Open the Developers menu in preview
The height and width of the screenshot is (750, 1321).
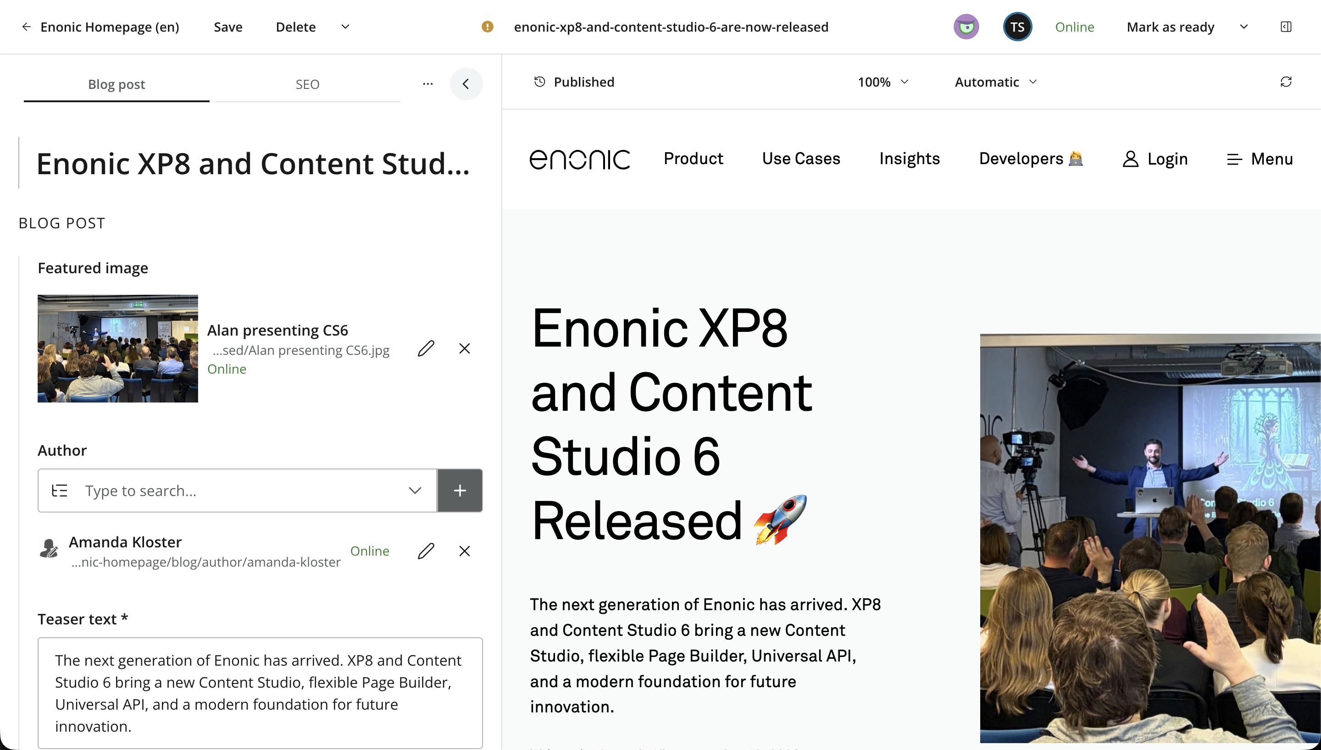click(1031, 159)
